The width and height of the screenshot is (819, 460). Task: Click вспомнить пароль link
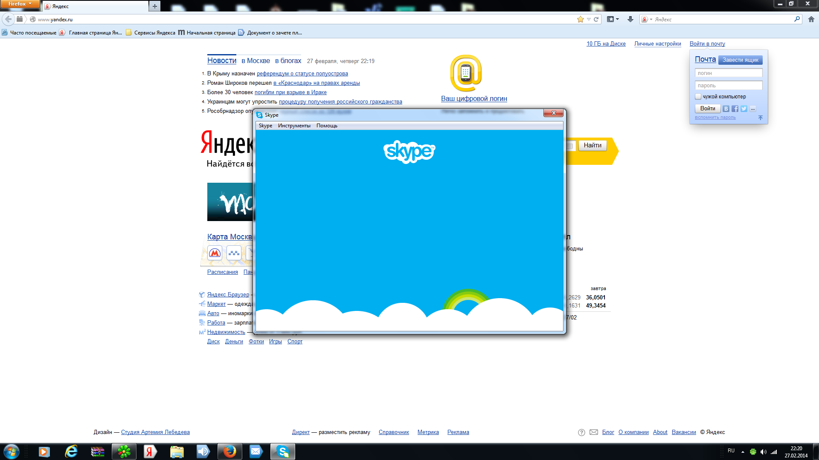point(715,118)
